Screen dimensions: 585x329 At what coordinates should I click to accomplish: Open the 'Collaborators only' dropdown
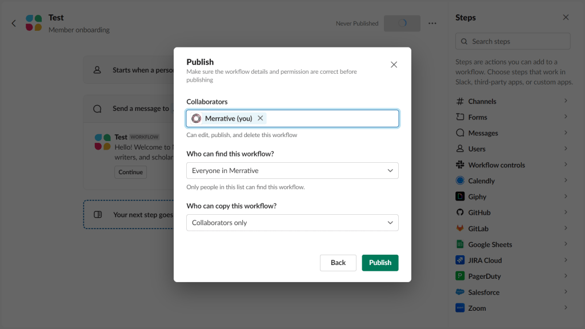(x=292, y=222)
